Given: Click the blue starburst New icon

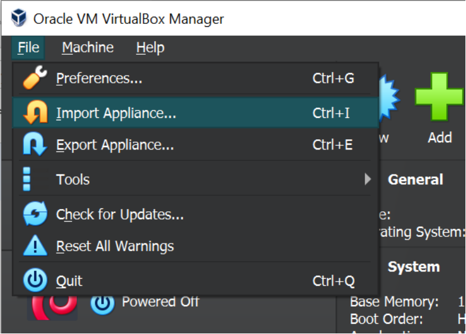Looking at the screenshot, I should (x=389, y=96).
